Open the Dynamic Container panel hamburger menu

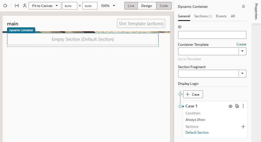click(x=243, y=6)
